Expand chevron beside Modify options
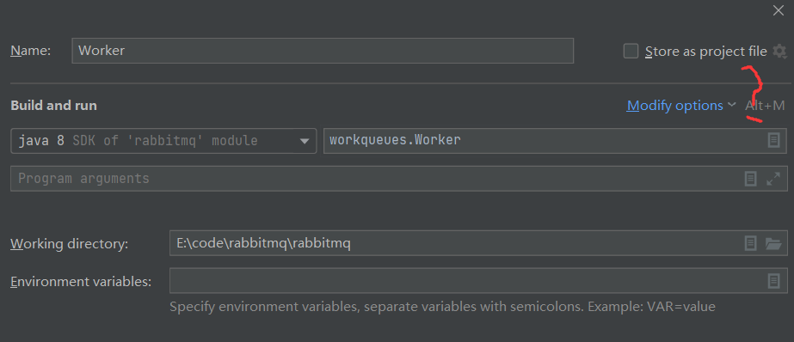The width and height of the screenshot is (794, 342). coord(731,105)
